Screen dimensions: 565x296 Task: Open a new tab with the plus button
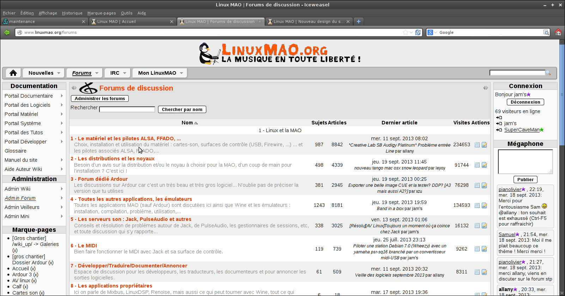click(359, 21)
